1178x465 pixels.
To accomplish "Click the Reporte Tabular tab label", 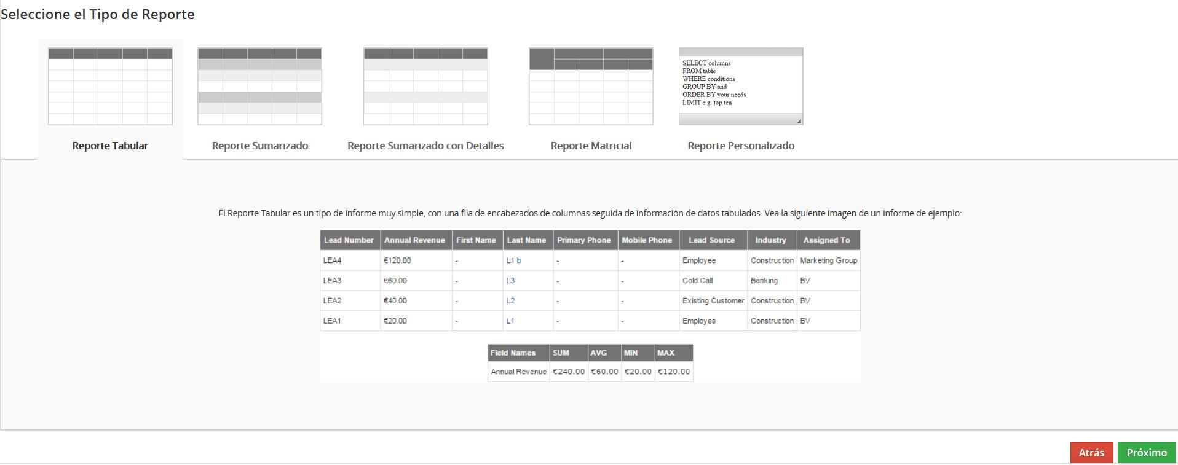I will pyautogui.click(x=110, y=146).
